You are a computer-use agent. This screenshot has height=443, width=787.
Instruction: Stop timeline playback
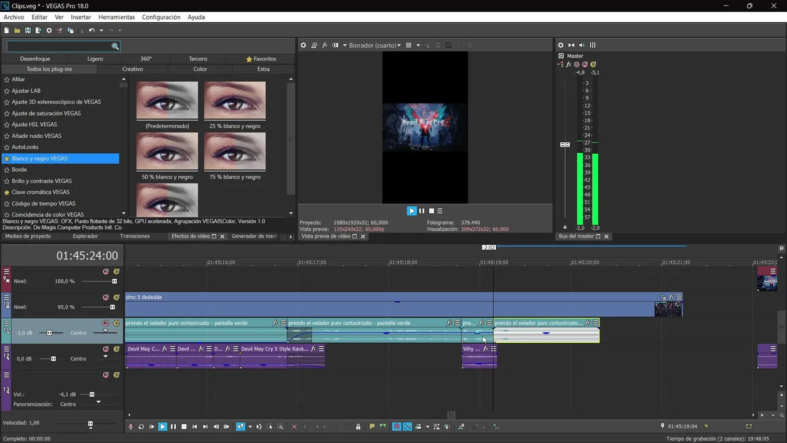pos(184,426)
